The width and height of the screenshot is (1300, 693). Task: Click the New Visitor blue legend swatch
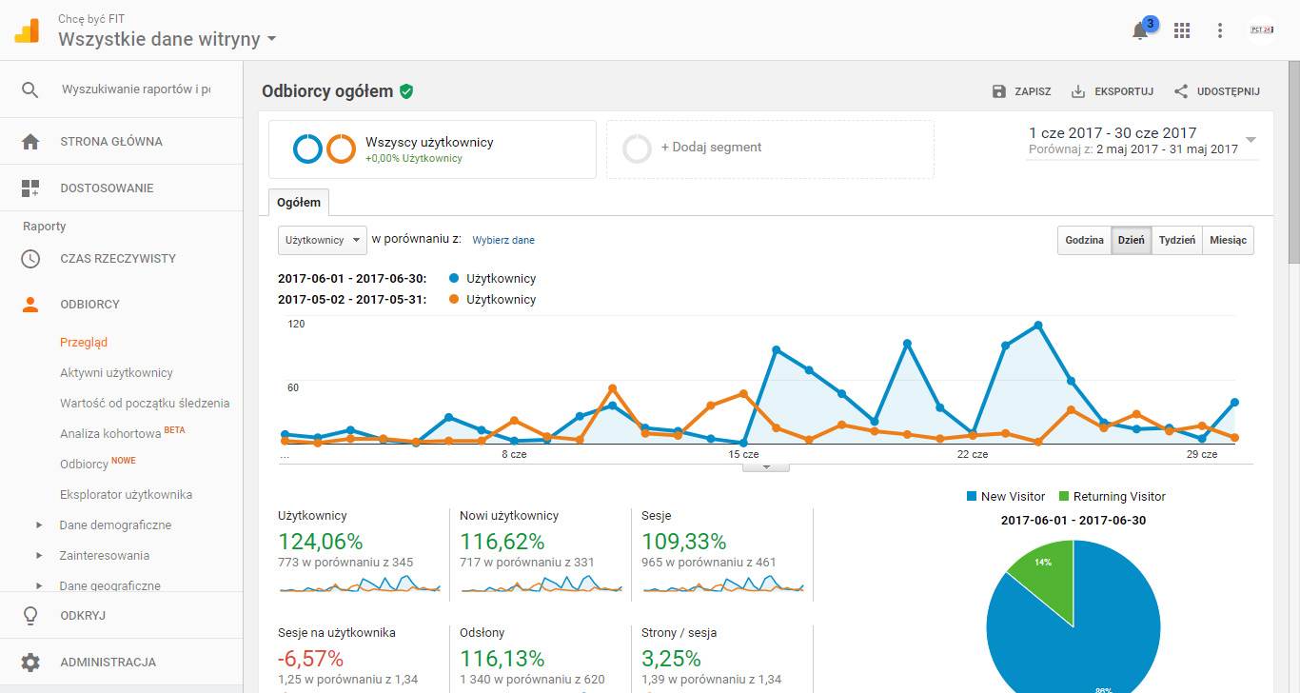pyautogui.click(x=974, y=496)
